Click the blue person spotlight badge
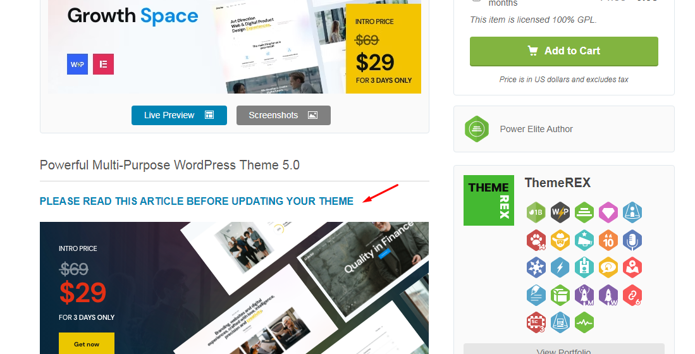Screen dimensions: 695x354 [x=632, y=212]
